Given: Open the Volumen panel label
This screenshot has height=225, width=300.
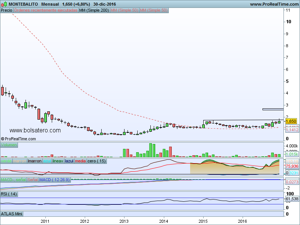Looking at the screenshot, I should click(x=9, y=145).
